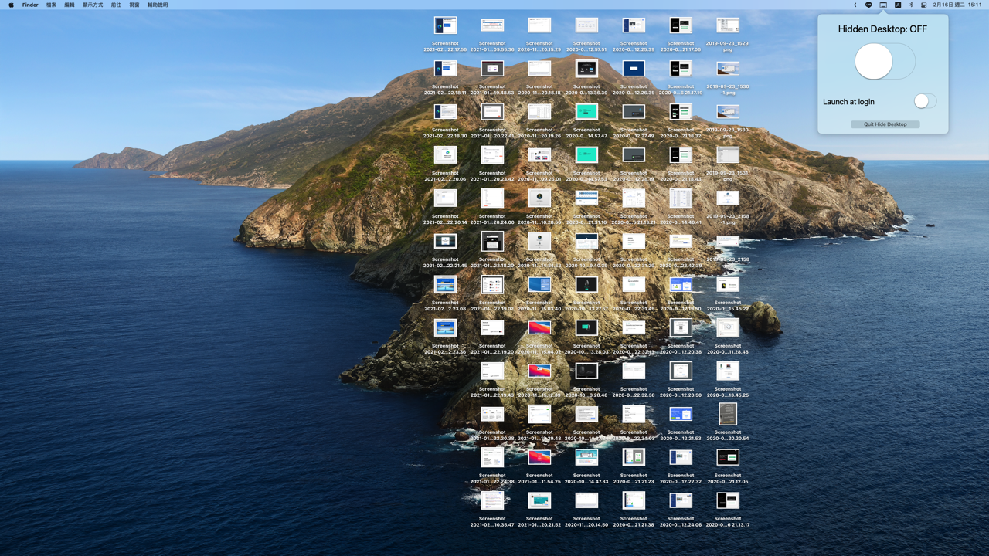This screenshot has width=989, height=556.
Task: Open the 前往 menu
Action: (x=116, y=5)
